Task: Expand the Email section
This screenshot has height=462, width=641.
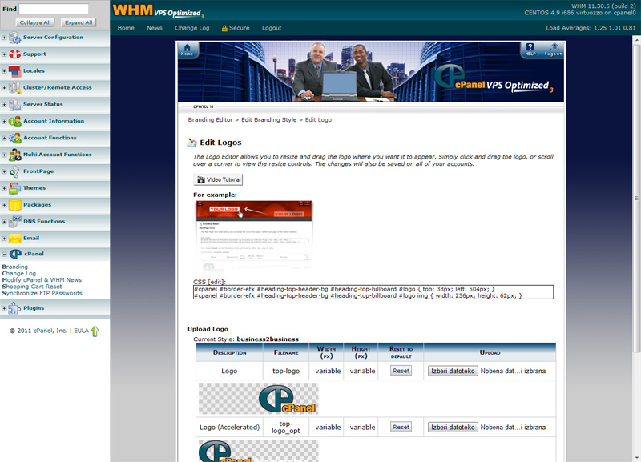Action: [4, 239]
